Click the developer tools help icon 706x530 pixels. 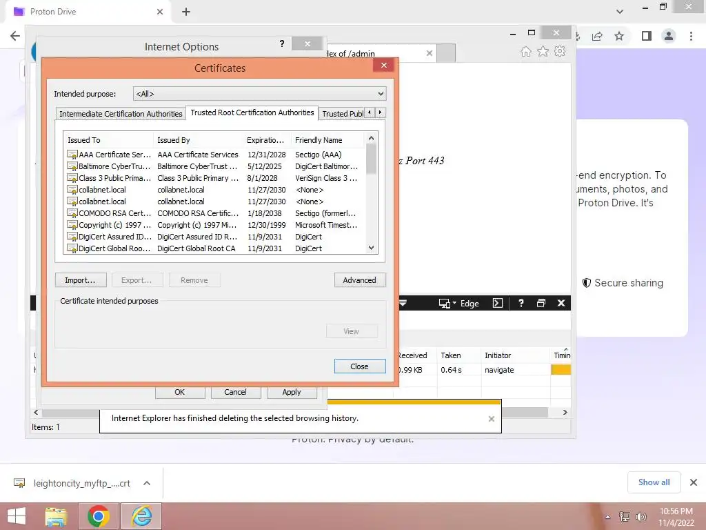point(521,304)
